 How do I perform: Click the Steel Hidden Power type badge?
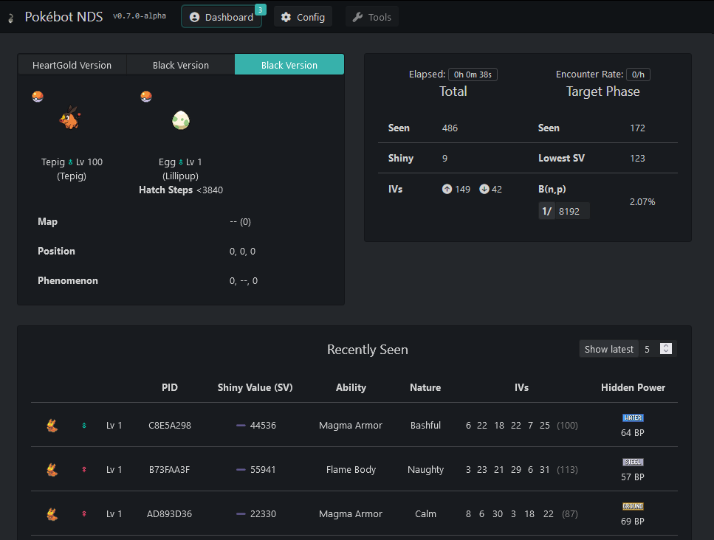tap(633, 462)
